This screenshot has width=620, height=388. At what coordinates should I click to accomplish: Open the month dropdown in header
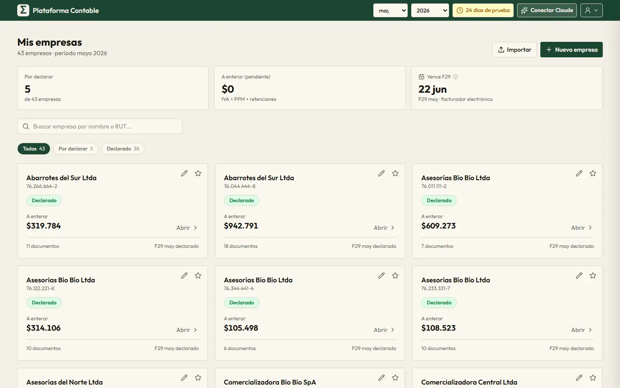point(391,10)
